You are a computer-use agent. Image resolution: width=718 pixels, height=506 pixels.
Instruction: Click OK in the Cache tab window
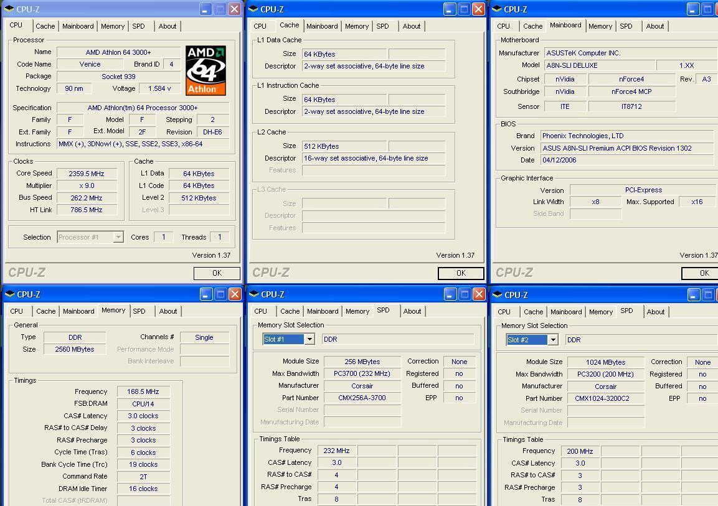tap(461, 273)
